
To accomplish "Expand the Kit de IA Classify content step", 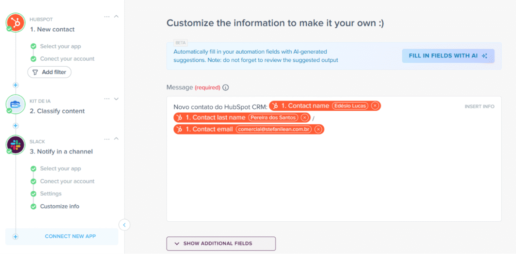I will tap(116, 98).
